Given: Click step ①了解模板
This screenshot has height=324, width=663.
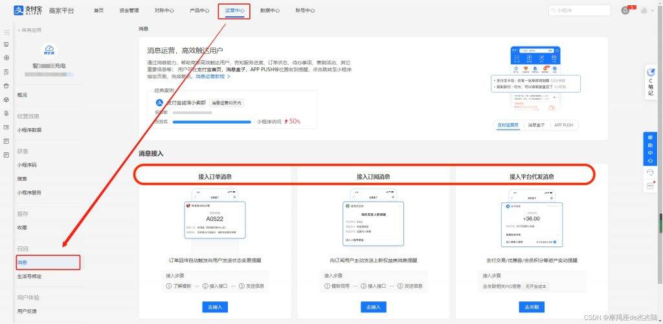Looking at the screenshot, I should pos(179,286).
